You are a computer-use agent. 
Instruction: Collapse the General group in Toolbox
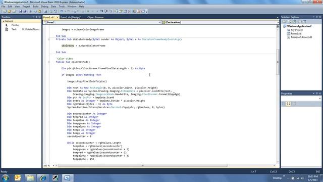tap(4, 21)
